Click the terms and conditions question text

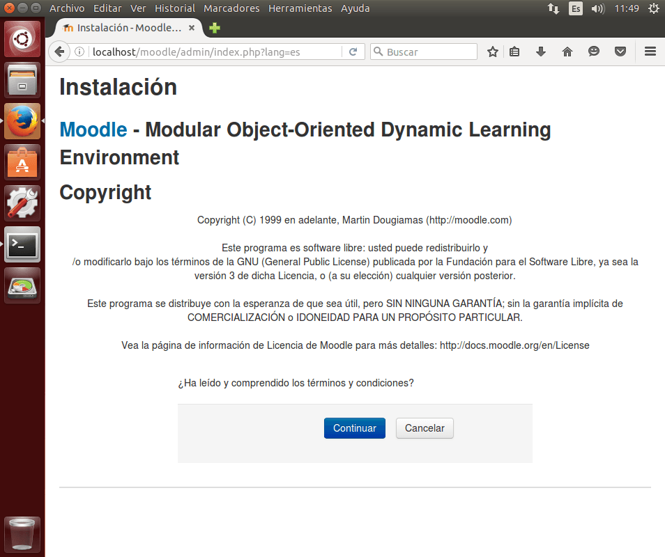coord(296,383)
